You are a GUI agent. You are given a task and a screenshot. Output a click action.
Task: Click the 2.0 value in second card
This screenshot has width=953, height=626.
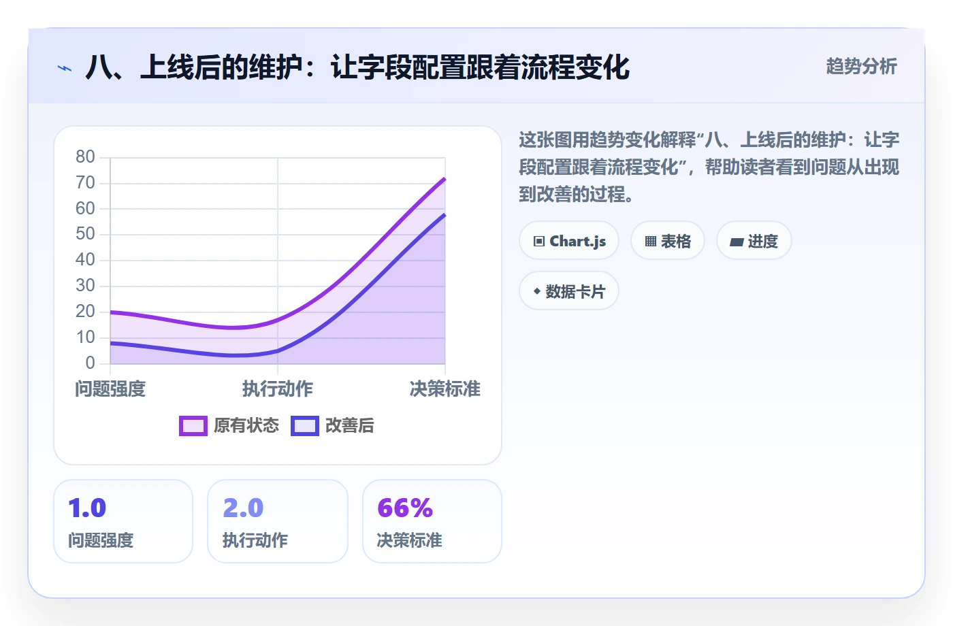[243, 508]
